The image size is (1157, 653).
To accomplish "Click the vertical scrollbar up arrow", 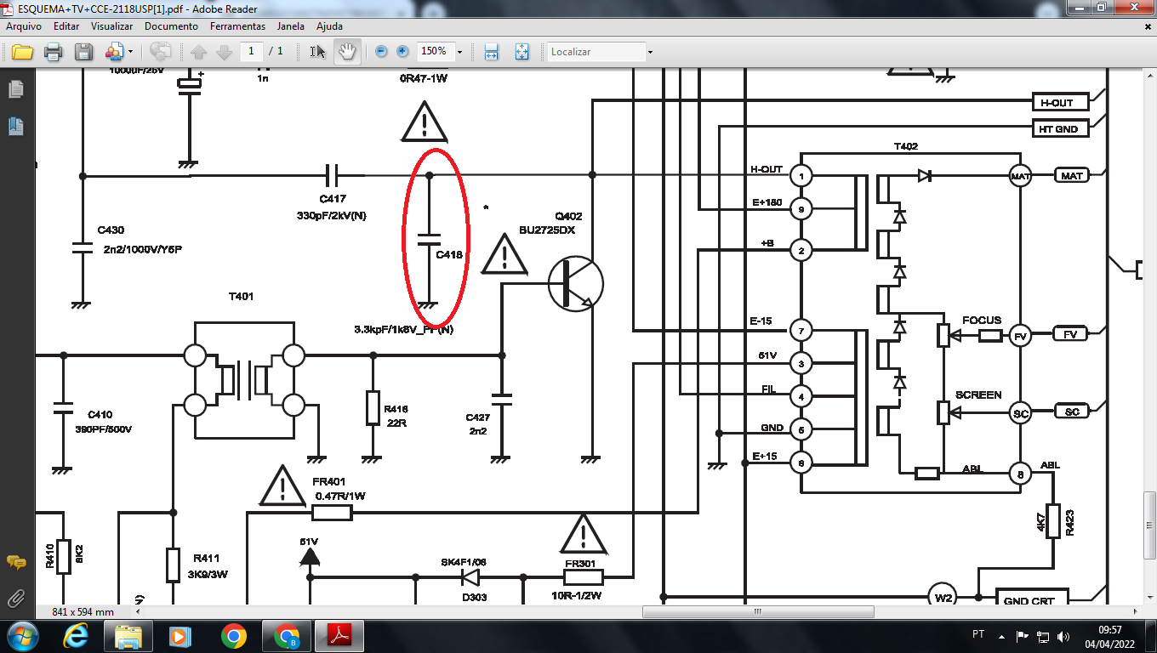I will tap(1149, 76).
